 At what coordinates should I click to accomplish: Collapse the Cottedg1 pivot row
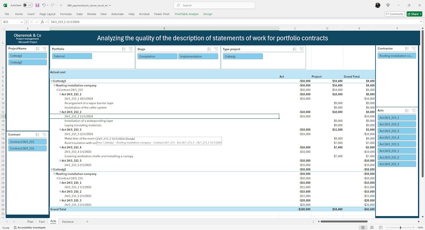[x=51, y=81]
